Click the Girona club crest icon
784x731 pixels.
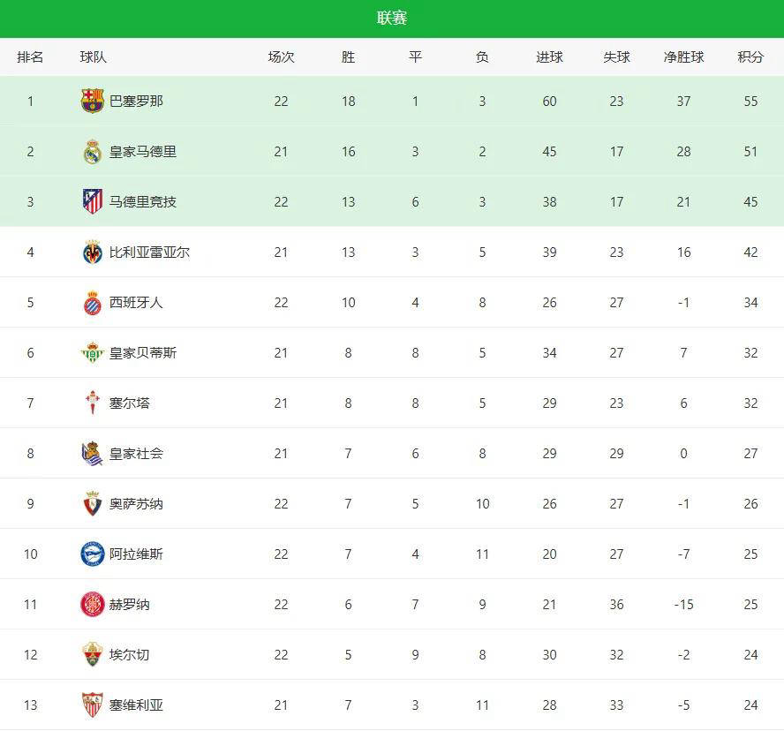92,605
